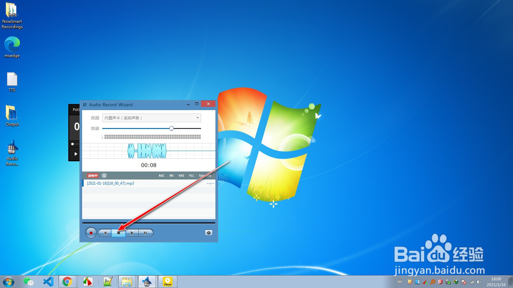This screenshot has height=288, width=513.
Task: Maximize the Audio Record Wizard window
Action: coord(197,104)
